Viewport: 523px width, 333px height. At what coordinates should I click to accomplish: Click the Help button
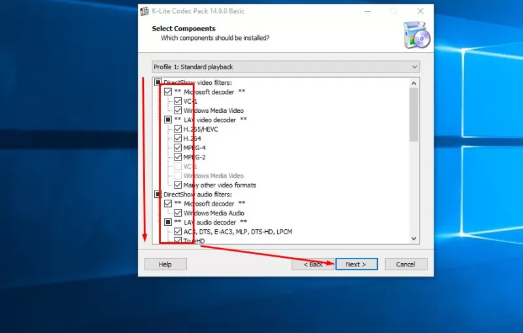[x=165, y=264]
